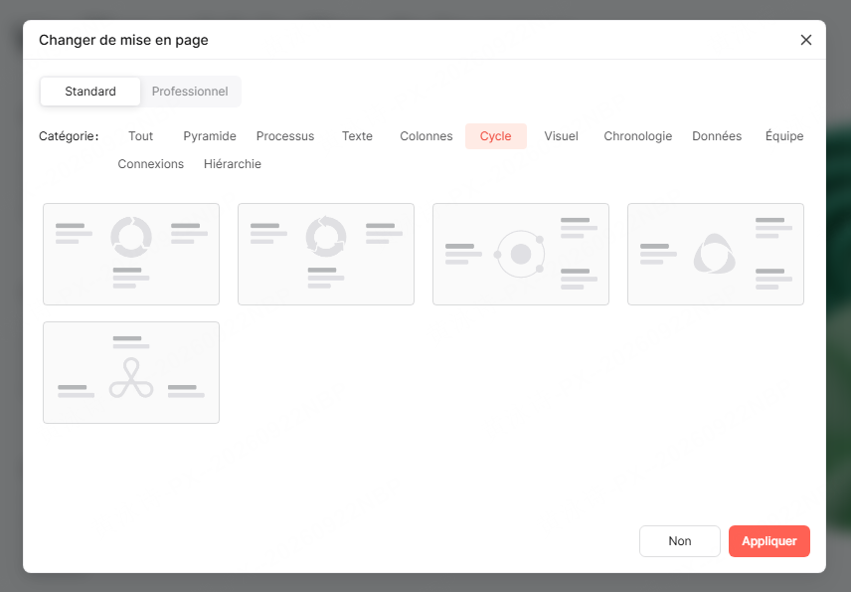Viewport: 851px width, 592px height.
Task: Choose the orbit circle cycle layout
Action: (x=521, y=254)
